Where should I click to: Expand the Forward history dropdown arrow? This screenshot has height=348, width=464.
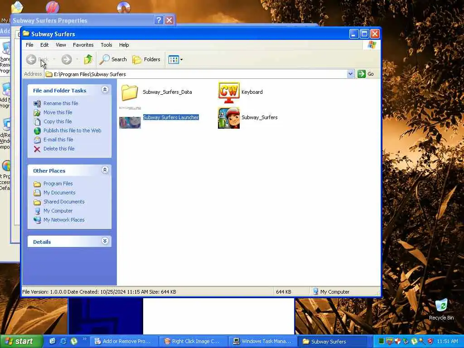[77, 59]
